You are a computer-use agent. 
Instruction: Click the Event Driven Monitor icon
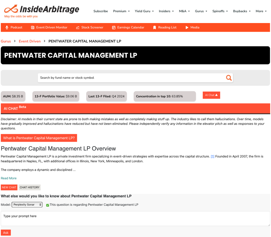[33, 28]
